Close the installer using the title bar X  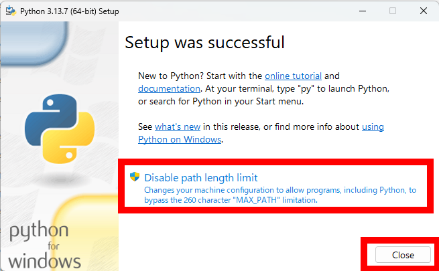424,11
